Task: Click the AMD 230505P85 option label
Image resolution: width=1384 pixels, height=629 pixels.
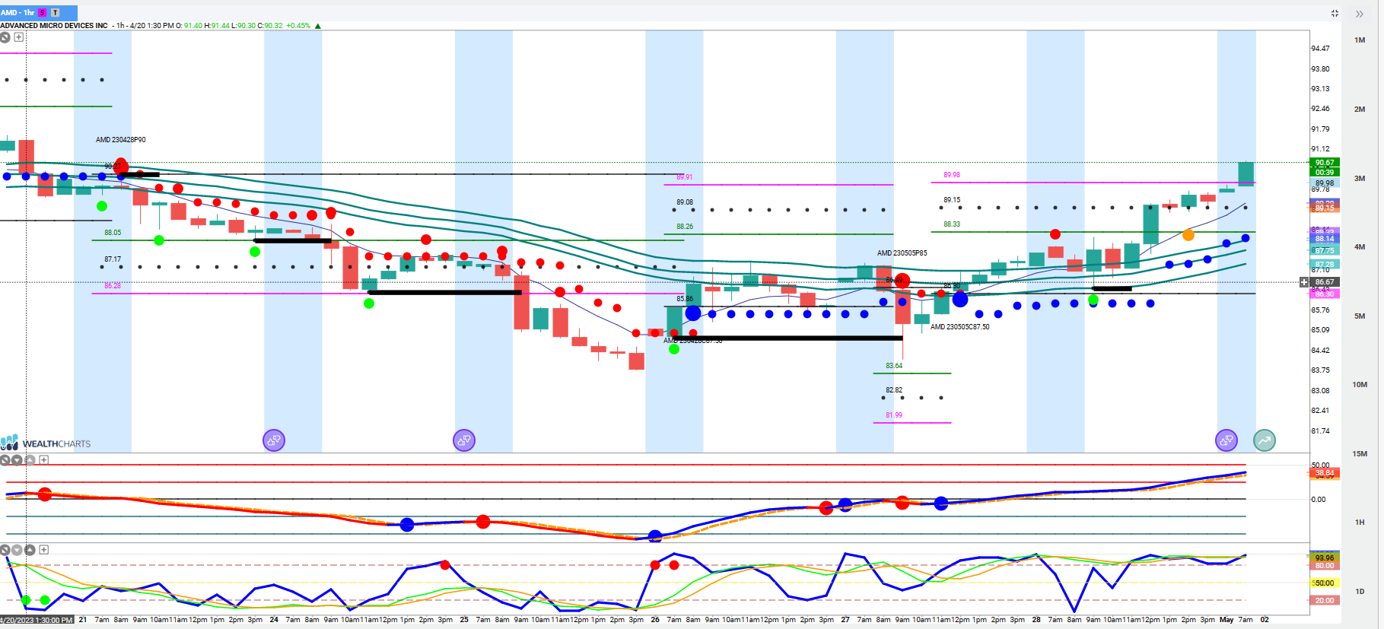Action: (902, 253)
